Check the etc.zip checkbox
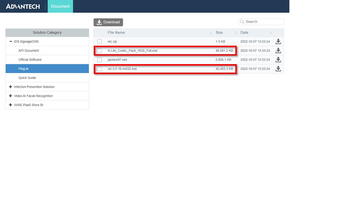353x199 pixels. coord(99,42)
